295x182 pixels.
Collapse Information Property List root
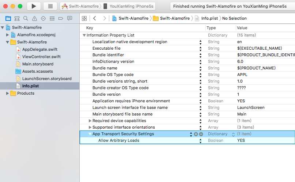pos(84,35)
